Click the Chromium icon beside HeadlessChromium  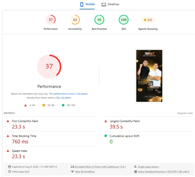click(x=135, y=172)
